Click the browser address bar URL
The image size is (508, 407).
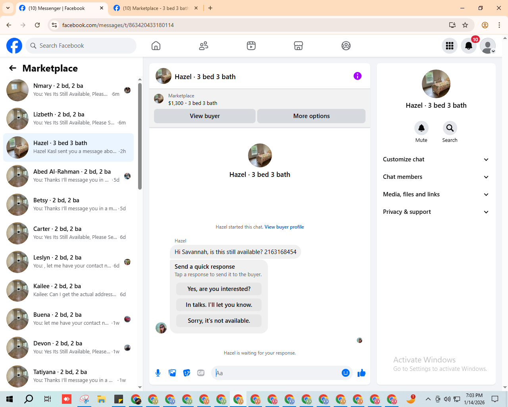coord(118,25)
